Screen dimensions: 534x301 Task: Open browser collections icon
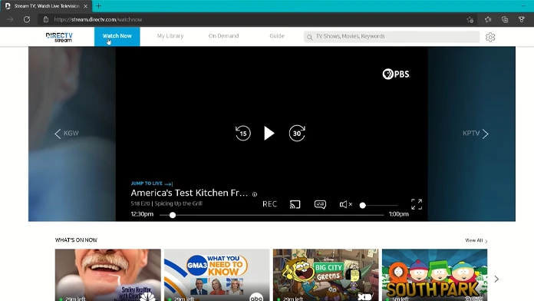coord(505,19)
